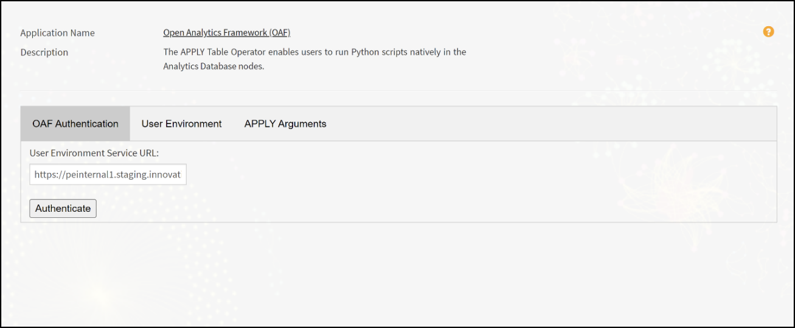
Task: Click blank panel area right of Authenticate button
Action: pyautogui.click(x=426, y=208)
